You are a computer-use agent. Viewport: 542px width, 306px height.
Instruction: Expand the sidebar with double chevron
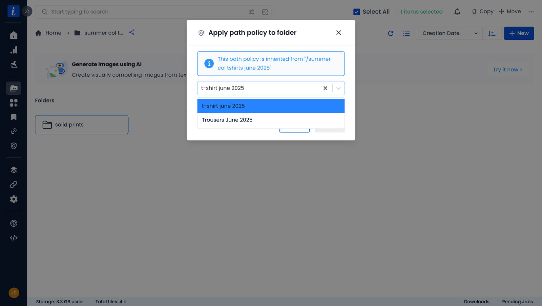(x=27, y=12)
